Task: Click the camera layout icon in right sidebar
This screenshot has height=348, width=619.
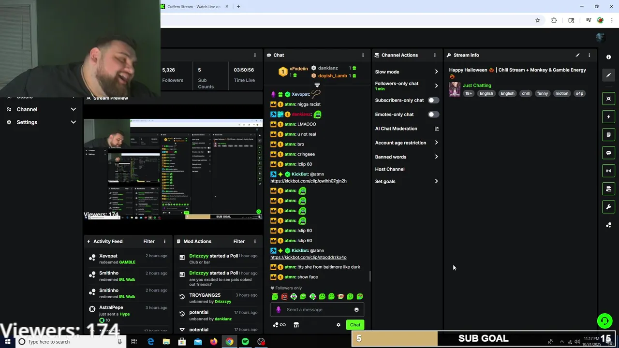Action: [608, 188]
